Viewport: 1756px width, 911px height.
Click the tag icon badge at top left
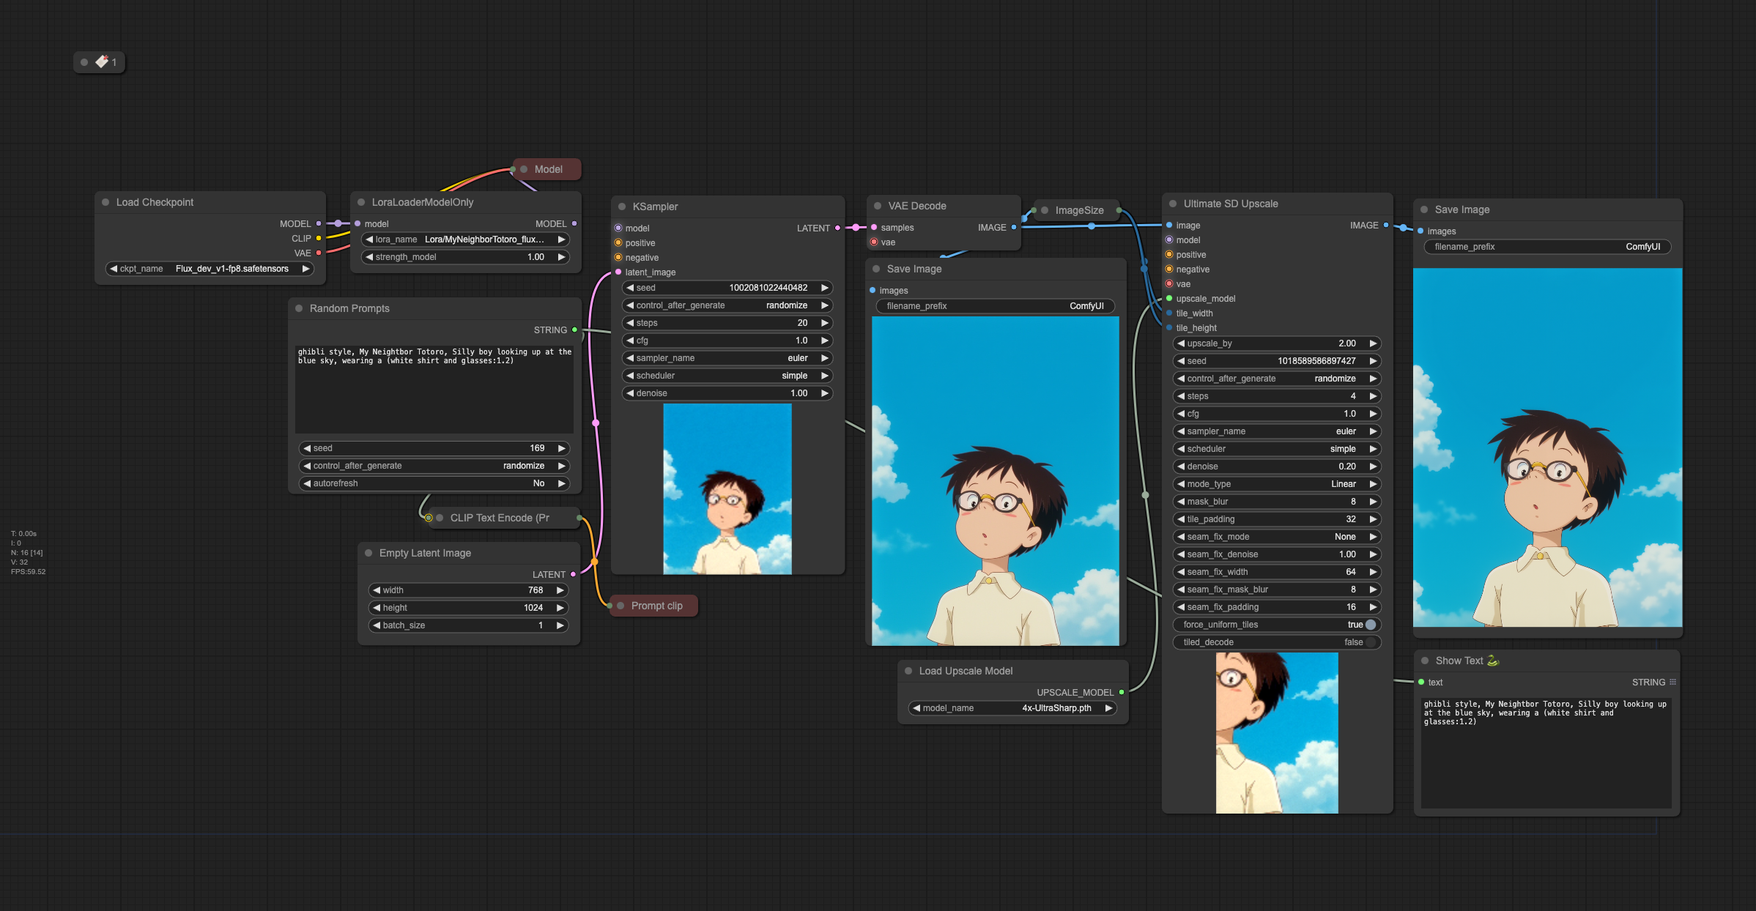pyautogui.click(x=102, y=62)
